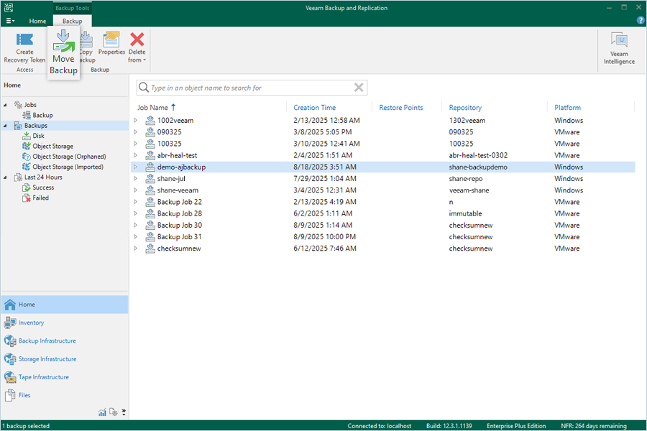Select the demo-ajbackup job name
The height and width of the screenshot is (431, 647).
(181, 167)
